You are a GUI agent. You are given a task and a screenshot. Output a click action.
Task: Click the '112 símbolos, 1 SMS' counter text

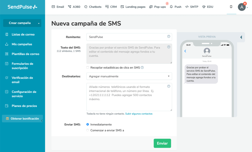pos(69,51)
